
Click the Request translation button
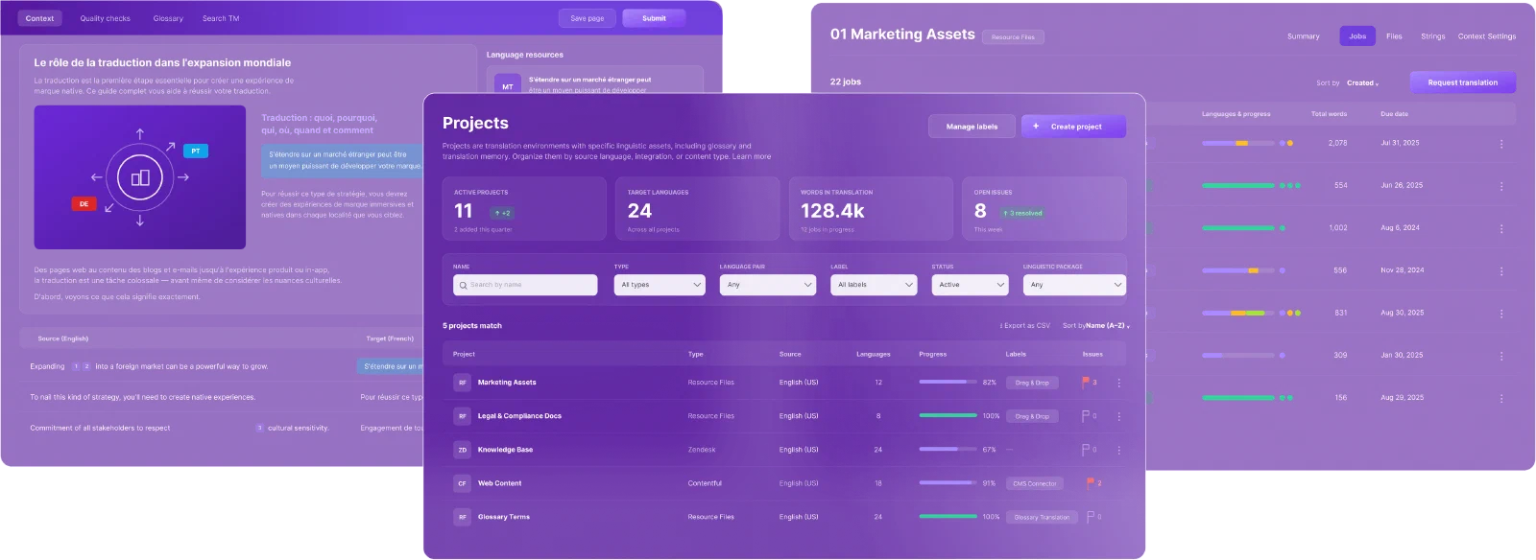coord(1463,82)
